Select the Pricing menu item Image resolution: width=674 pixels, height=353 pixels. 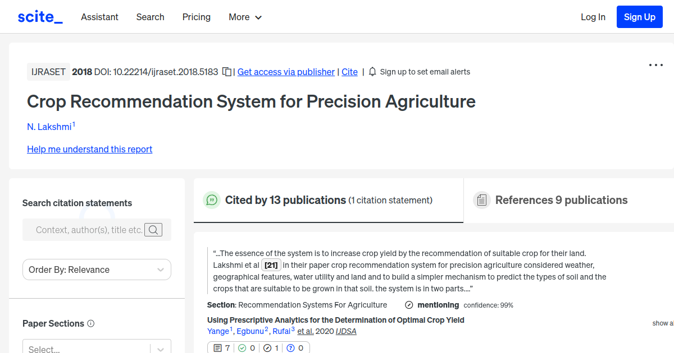196,17
